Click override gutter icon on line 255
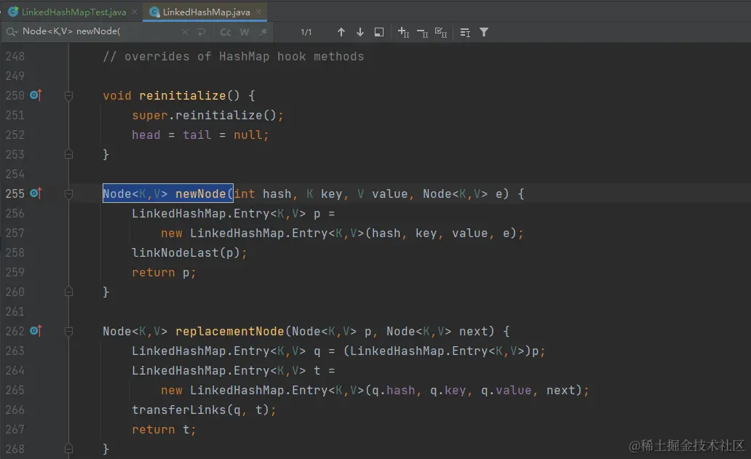The height and width of the screenshot is (459, 751). [36, 193]
